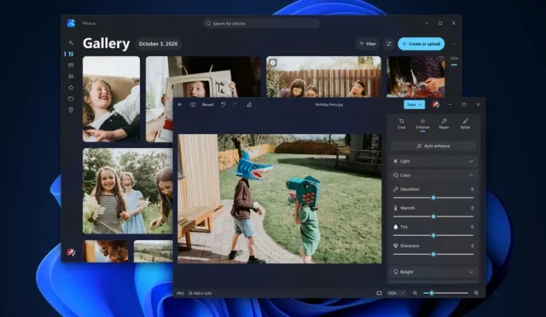
Task: Adjust the Tint slider handle
Action: 433,235
